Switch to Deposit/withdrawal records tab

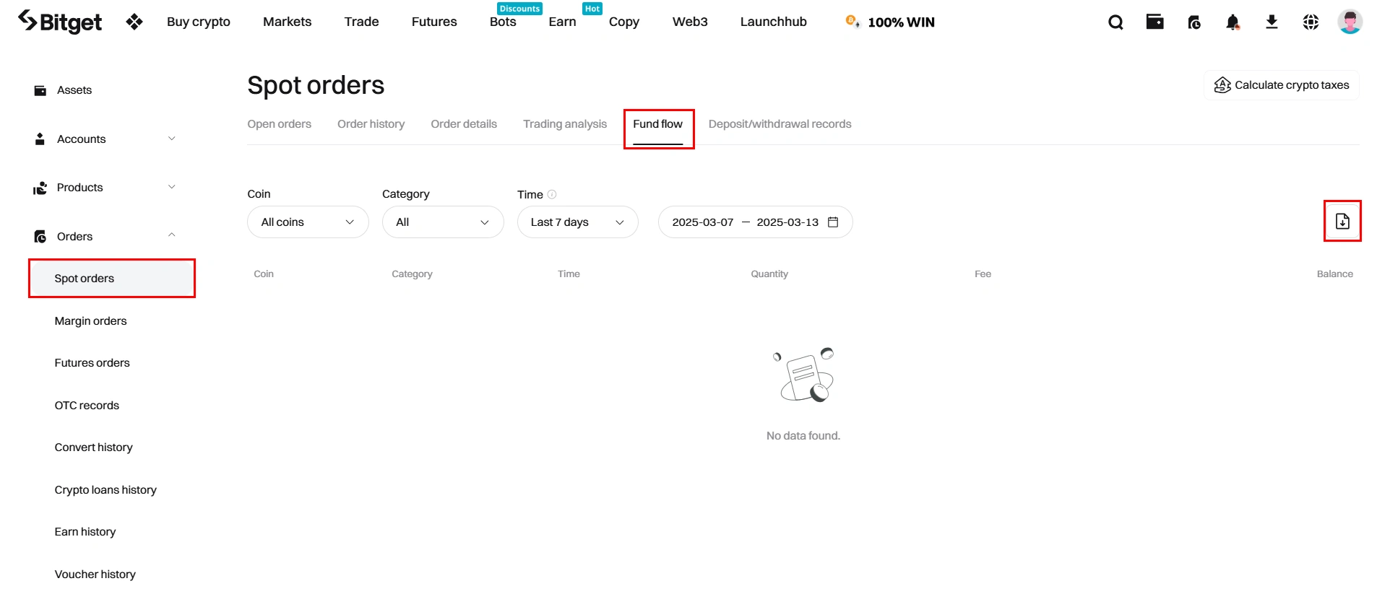pos(780,124)
